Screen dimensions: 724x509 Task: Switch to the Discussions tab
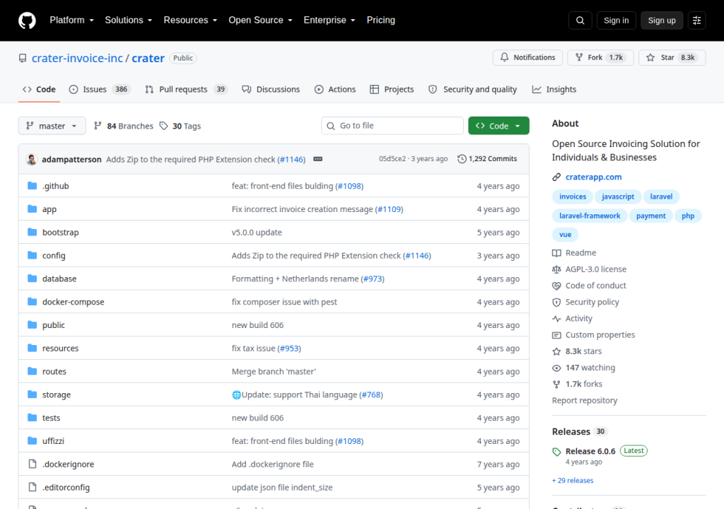(271, 89)
